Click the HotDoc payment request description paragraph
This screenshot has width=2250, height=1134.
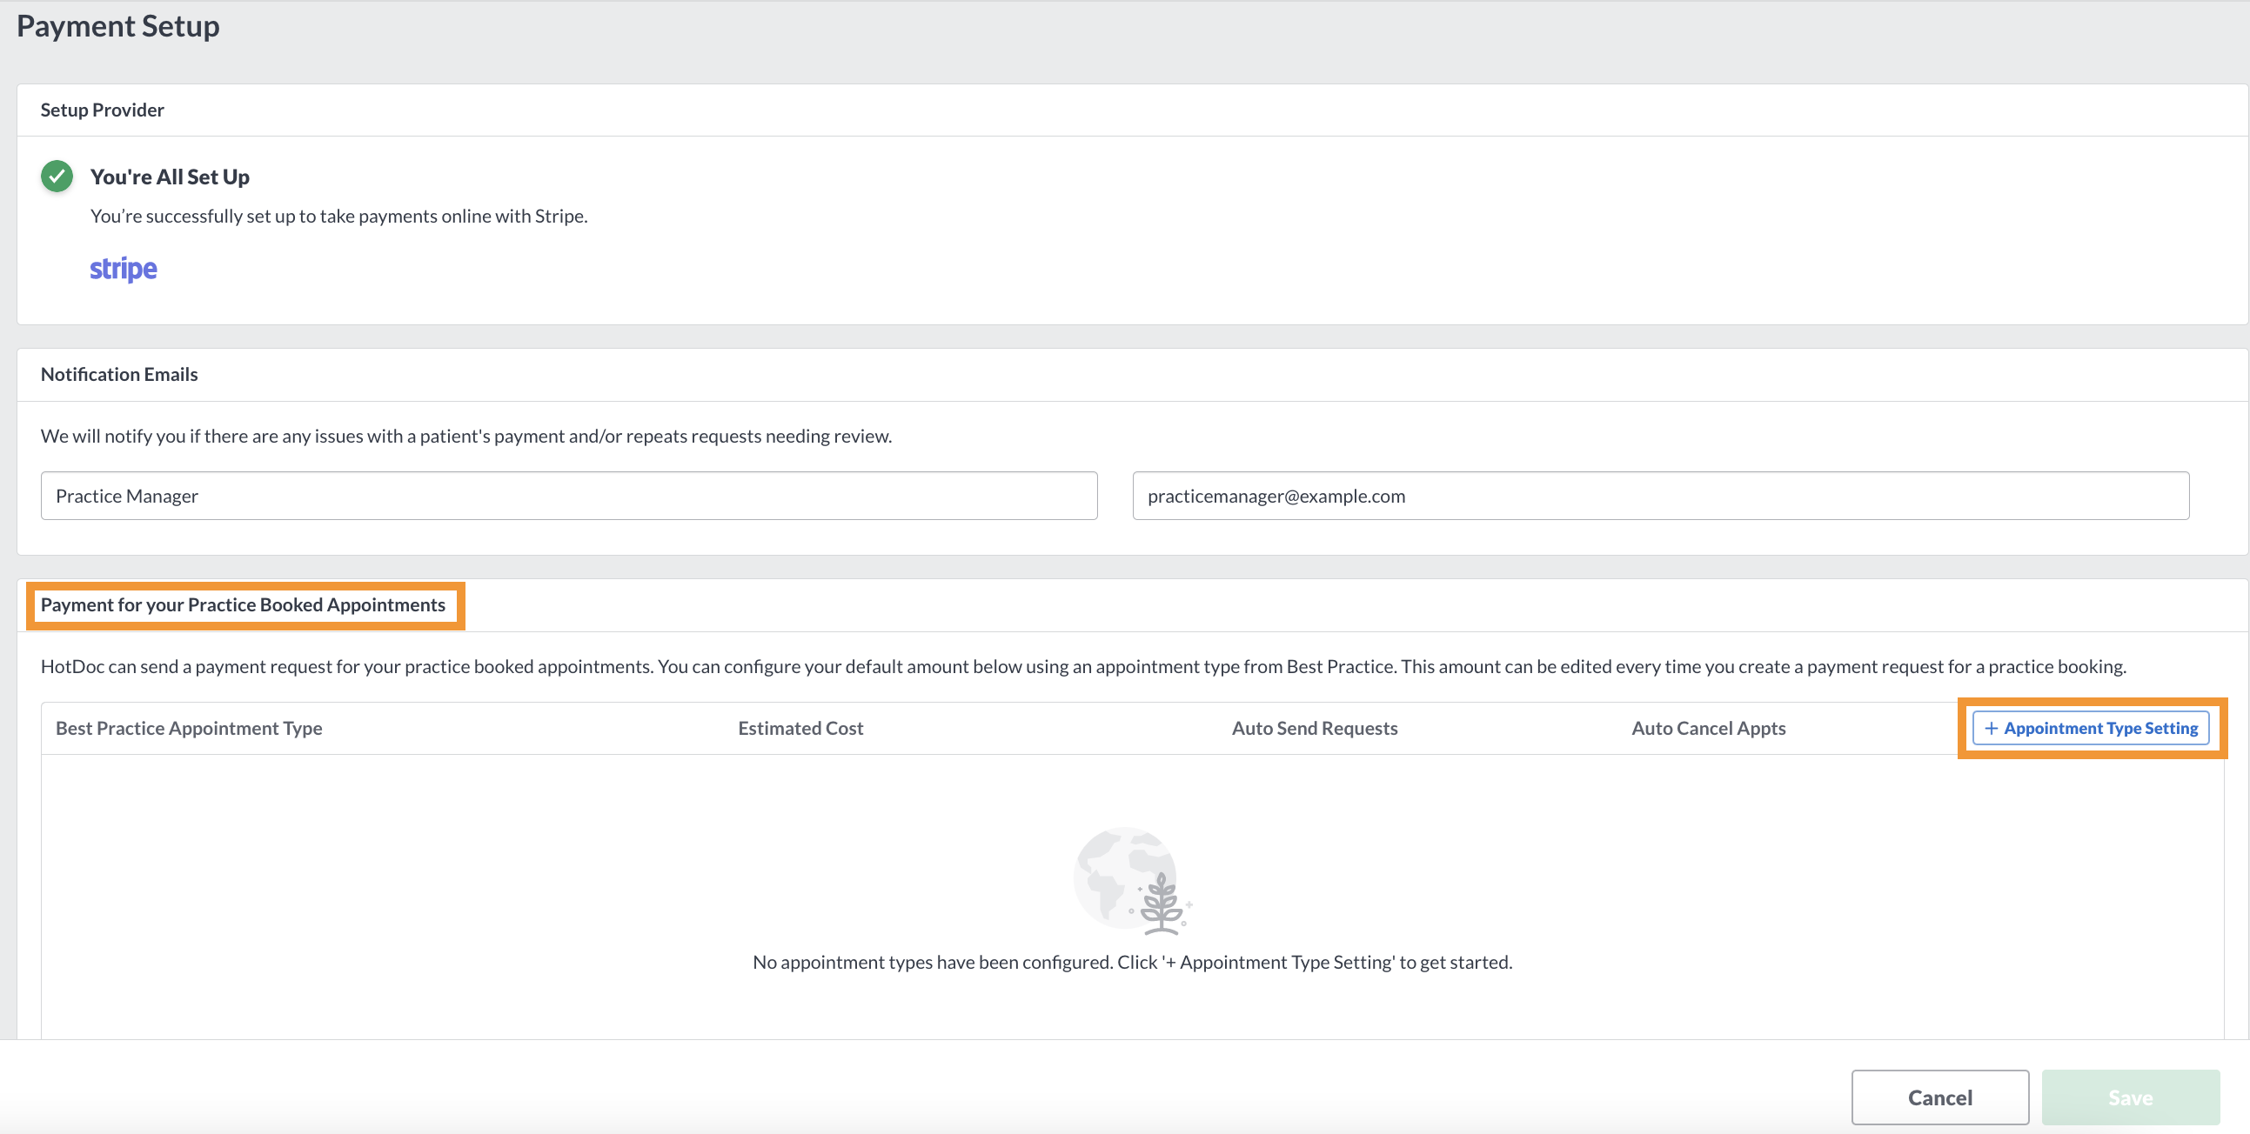(1083, 666)
